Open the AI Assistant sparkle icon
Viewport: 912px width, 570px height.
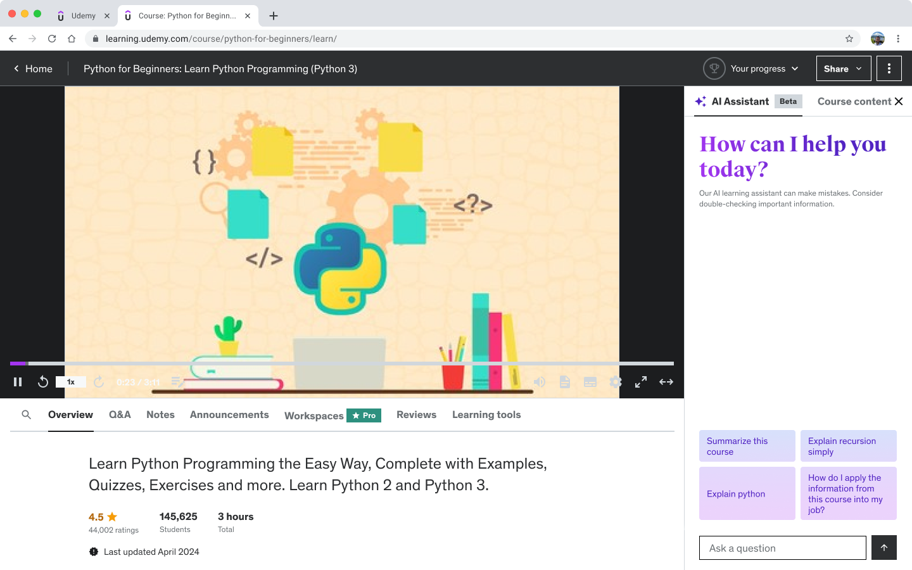700,101
